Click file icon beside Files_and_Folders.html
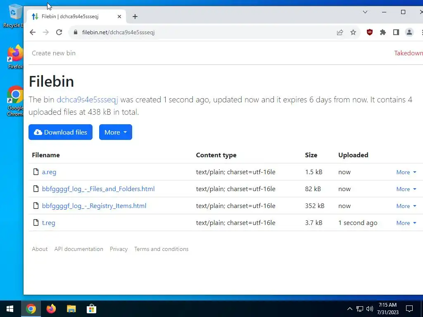 point(36,189)
